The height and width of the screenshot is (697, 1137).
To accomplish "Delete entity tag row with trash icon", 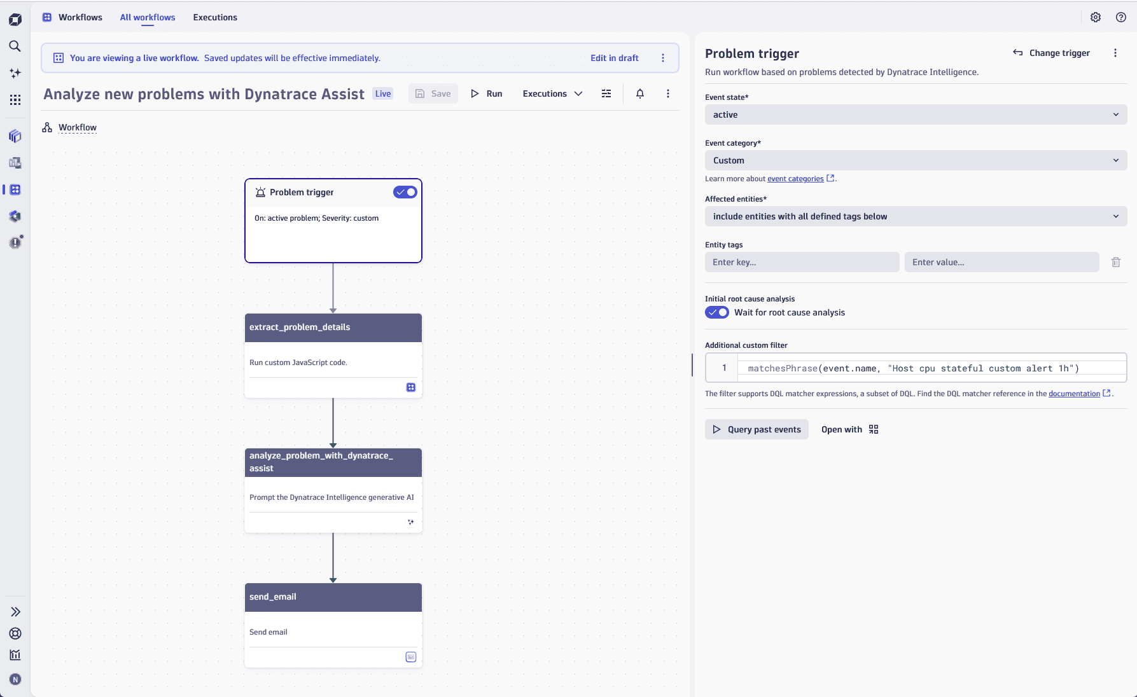I will [x=1116, y=262].
